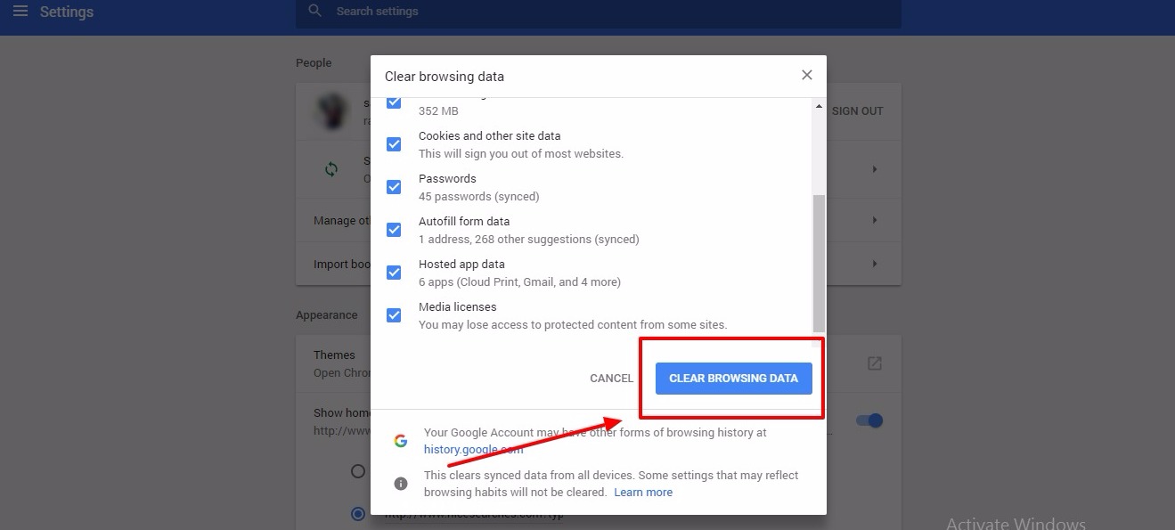The image size is (1175, 530).
Task: Click the CANCEL button
Action: pyautogui.click(x=611, y=379)
